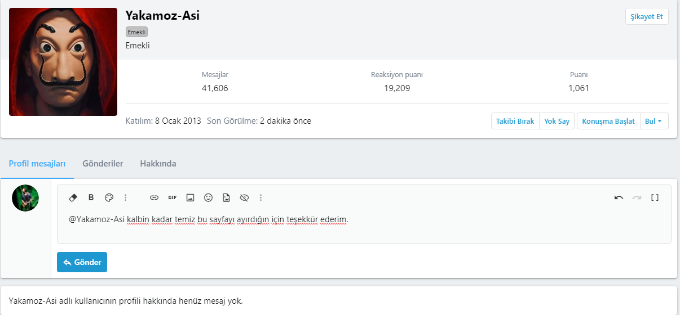Viewport: 680px width, 315px height.
Task: Open the Bul dropdown menu
Action: coord(654,121)
